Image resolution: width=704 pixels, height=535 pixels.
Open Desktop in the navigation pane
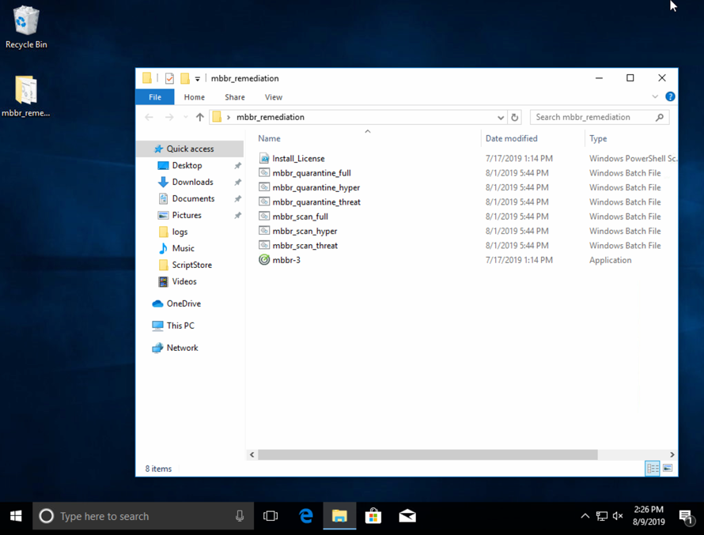[x=187, y=165]
